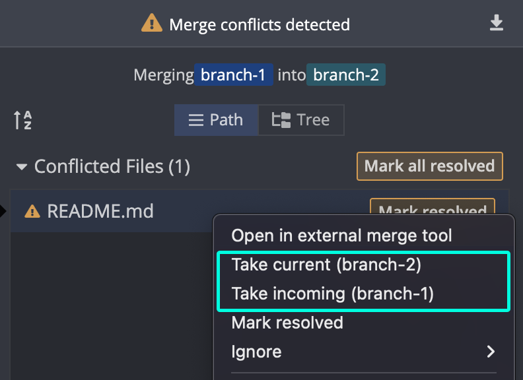Collapse the Conflicted Files section
The width and height of the screenshot is (523, 380).
[x=22, y=167]
